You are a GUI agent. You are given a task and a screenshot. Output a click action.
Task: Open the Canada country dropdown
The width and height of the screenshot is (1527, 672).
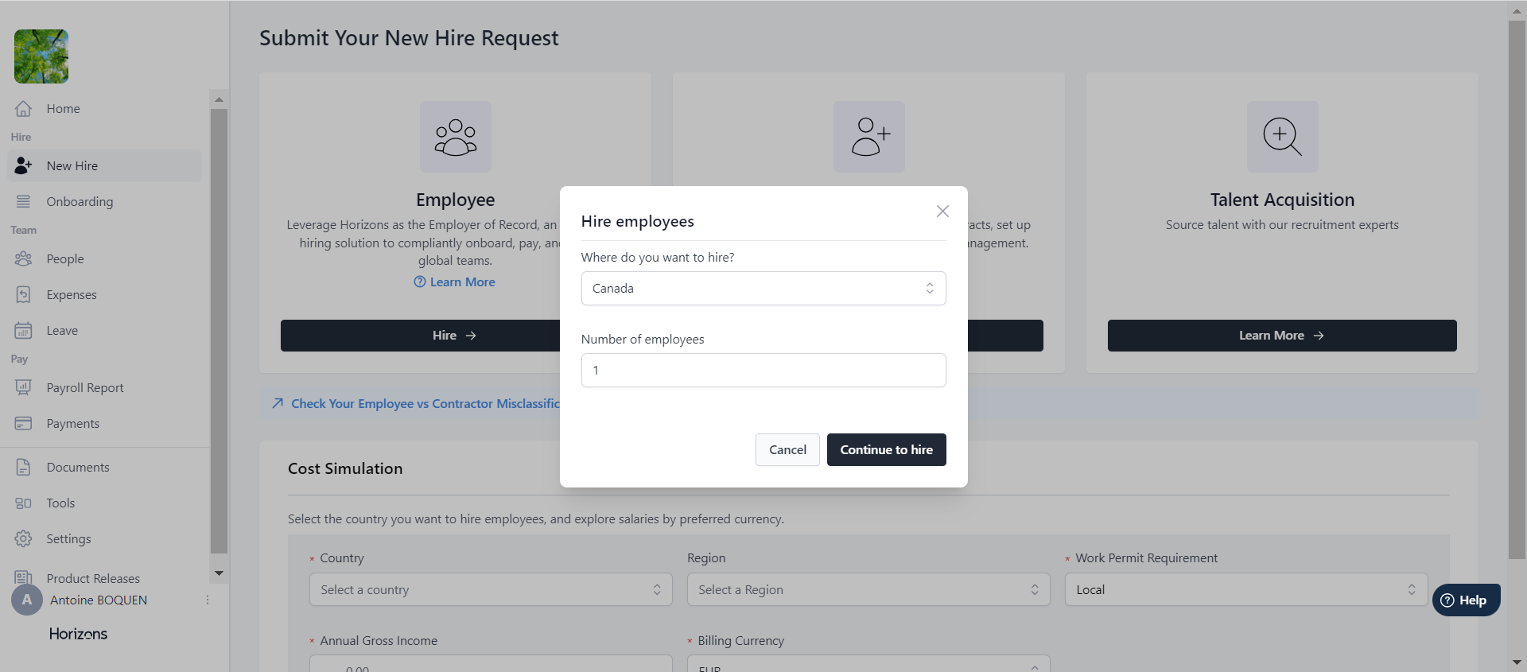pyautogui.click(x=763, y=289)
